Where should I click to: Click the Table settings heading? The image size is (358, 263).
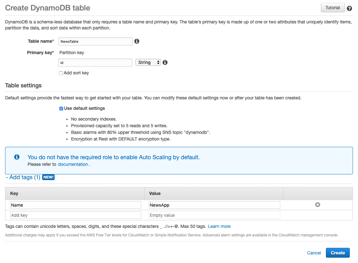tap(23, 85)
